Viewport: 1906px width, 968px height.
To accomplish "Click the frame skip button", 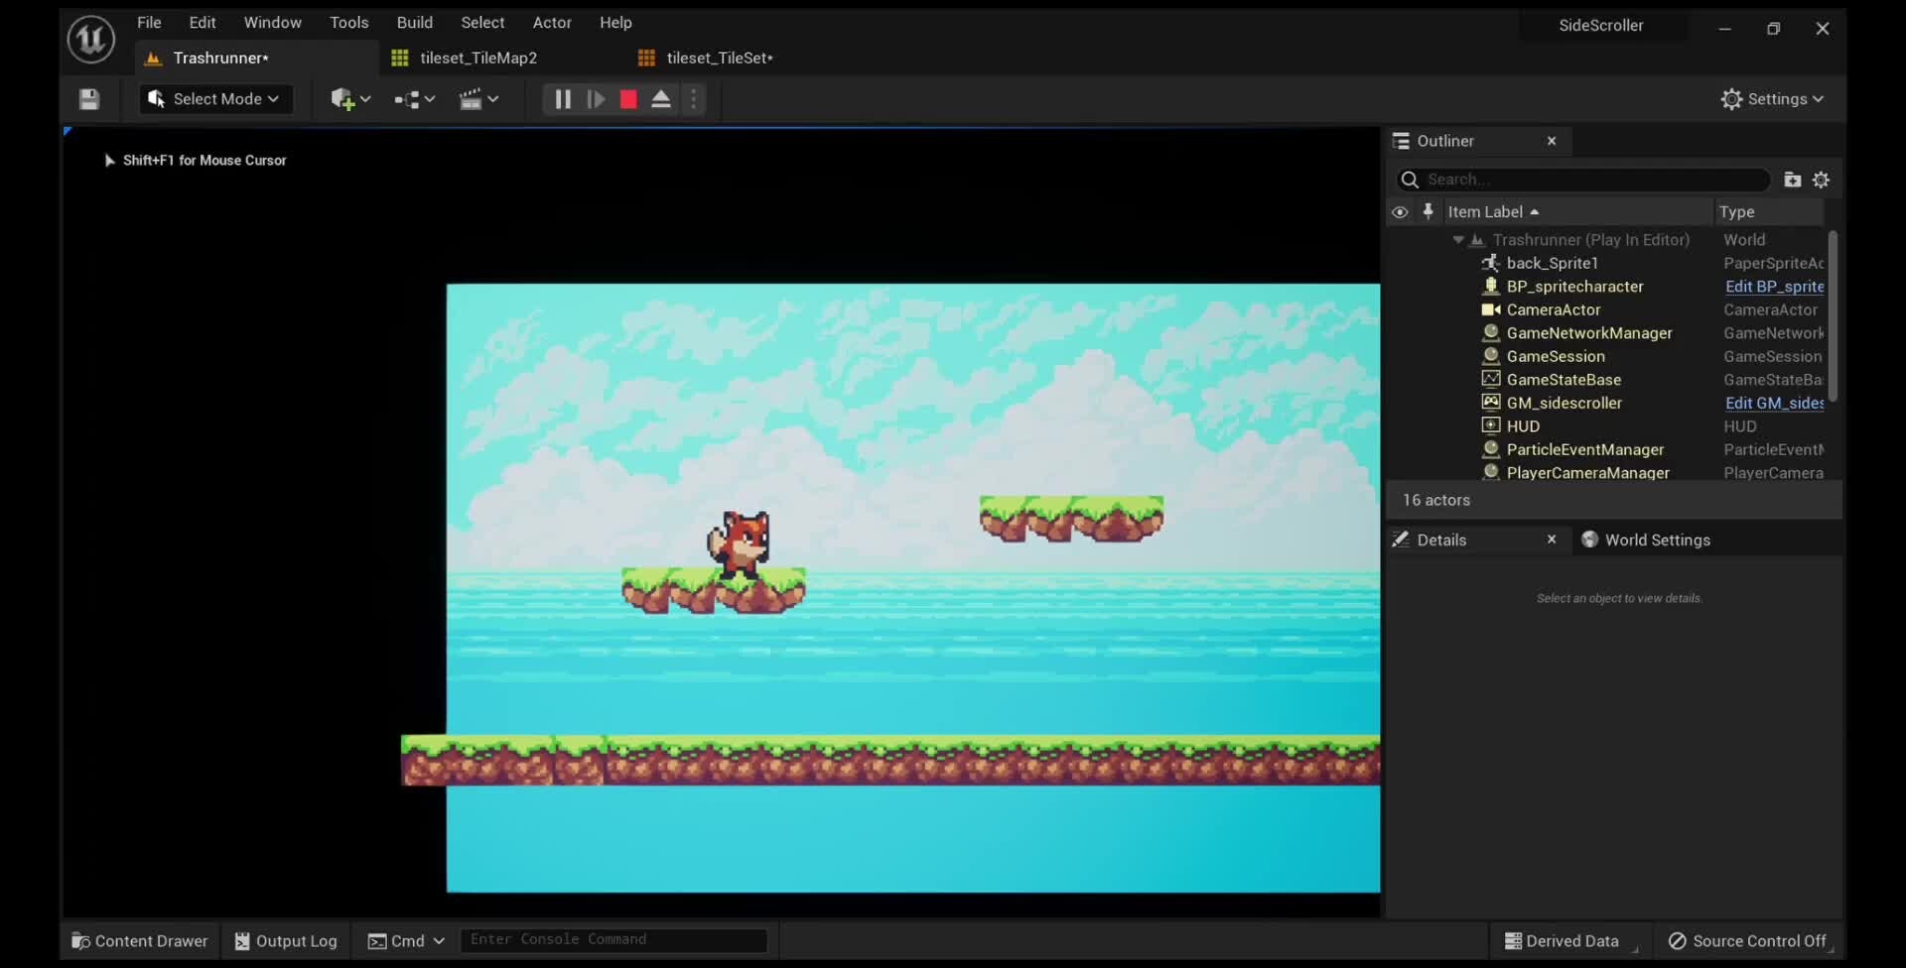I will pyautogui.click(x=596, y=99).
